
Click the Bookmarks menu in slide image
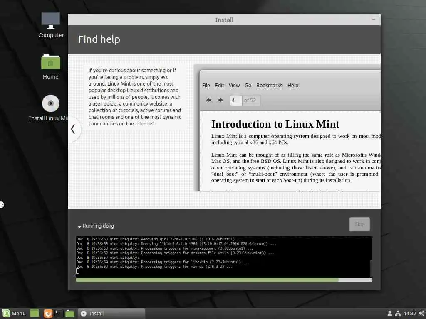click(x=269, y=86)
